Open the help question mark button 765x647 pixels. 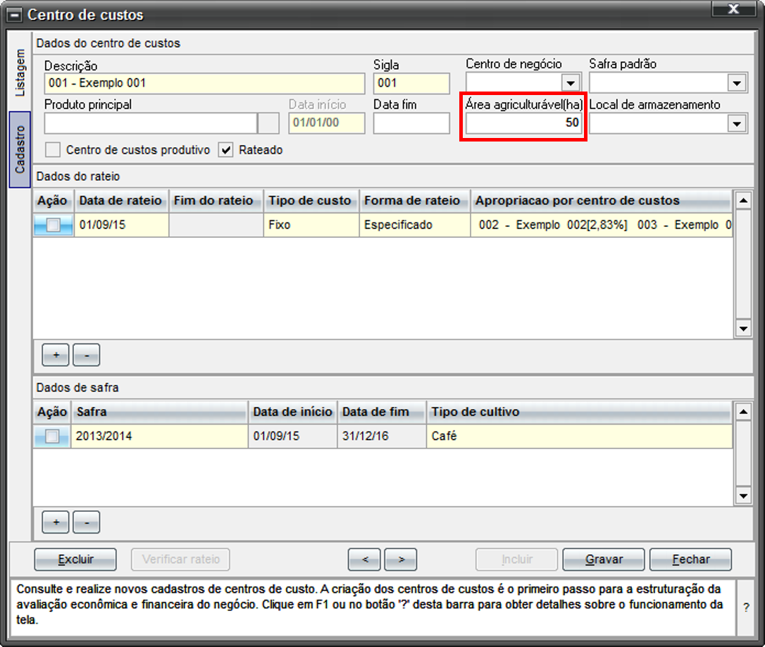point(746,608)
